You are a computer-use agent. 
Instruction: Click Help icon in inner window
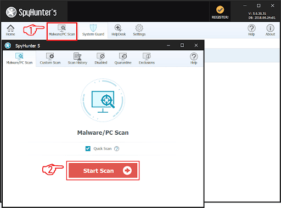tap(194, 59)
